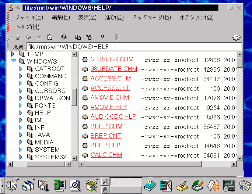
Task: Expand the FONTS folder node
Action: 21,105
